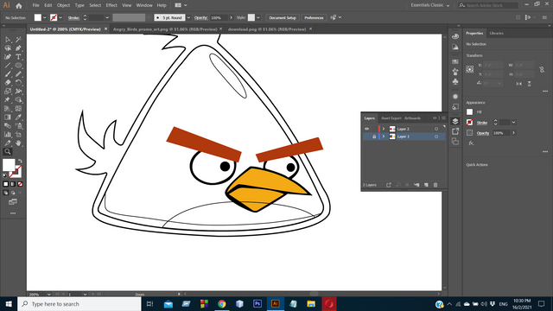The width and height of the screenshot is (553, 311).
Task: Open the Style dropdown arrow
Action: 258,17
